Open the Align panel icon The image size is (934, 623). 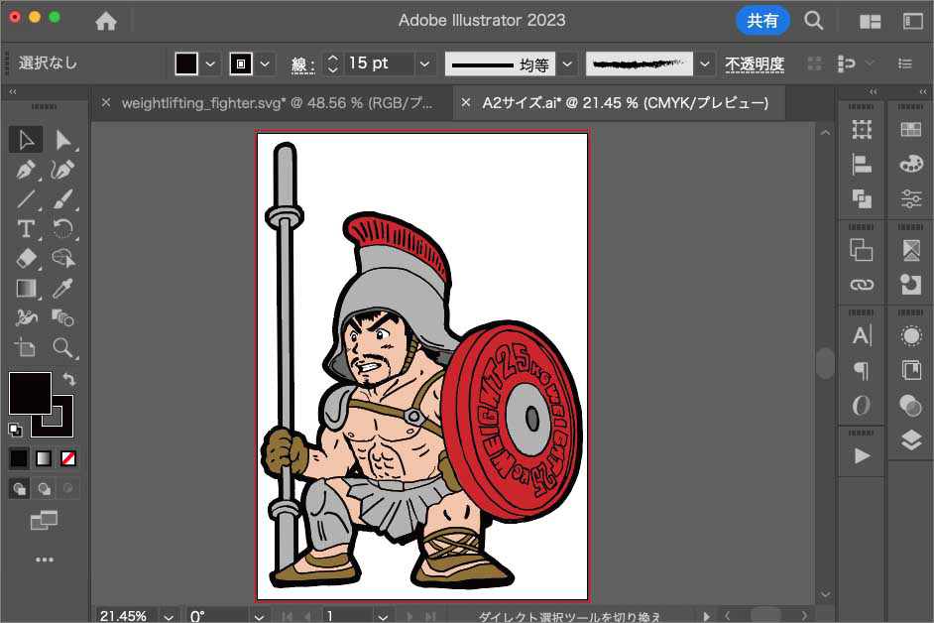[x=862, y=165]
